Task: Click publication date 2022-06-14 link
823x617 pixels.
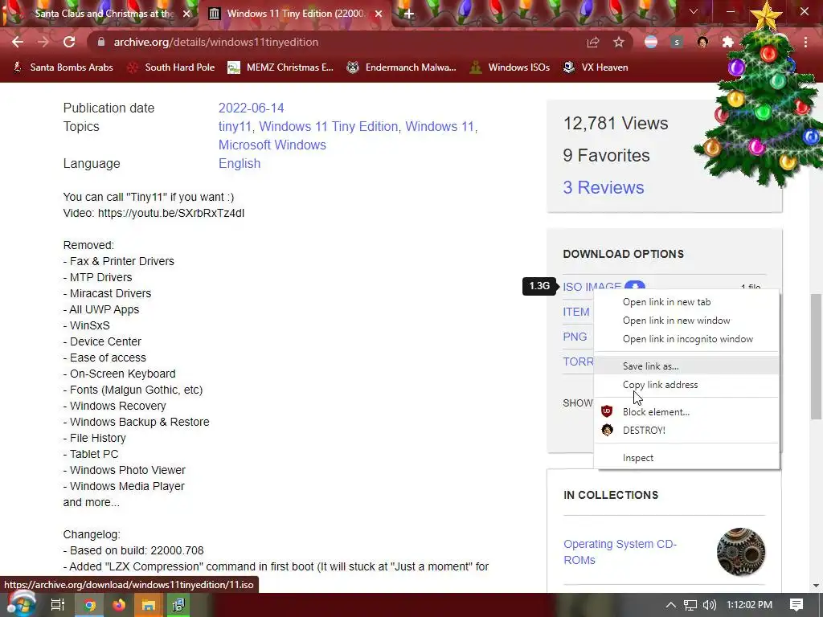Action: tap(251, 108)
